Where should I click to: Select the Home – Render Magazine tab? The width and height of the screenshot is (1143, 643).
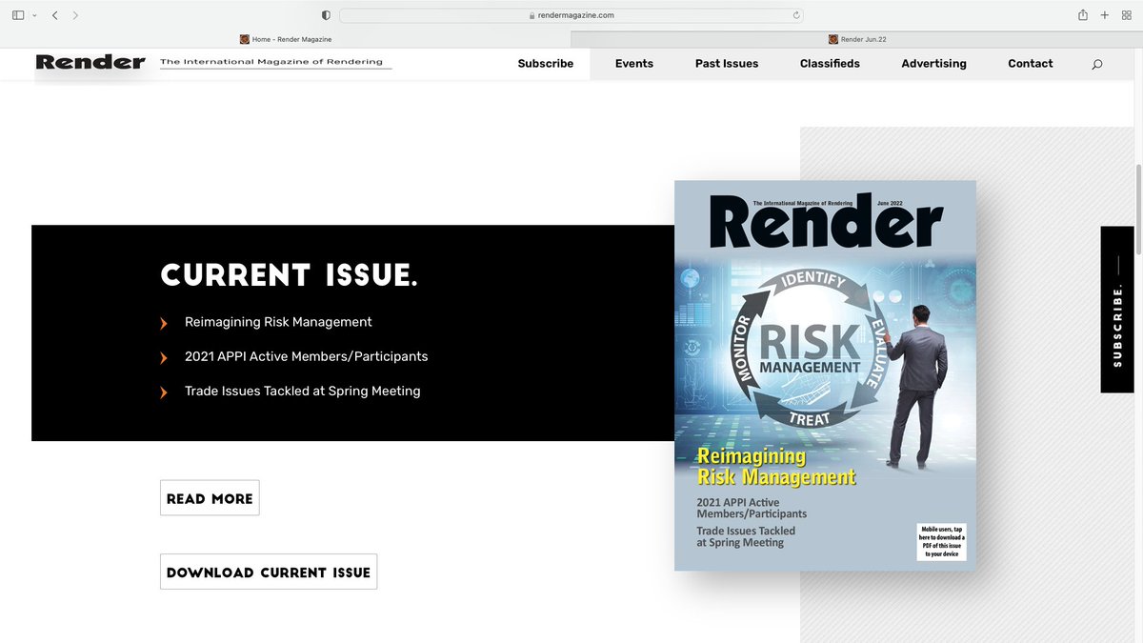click(x=286, y=39)
